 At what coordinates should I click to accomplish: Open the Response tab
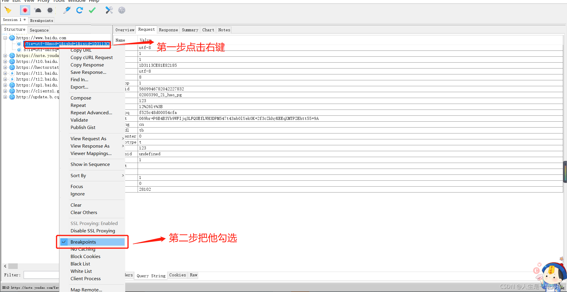[168, 30]
